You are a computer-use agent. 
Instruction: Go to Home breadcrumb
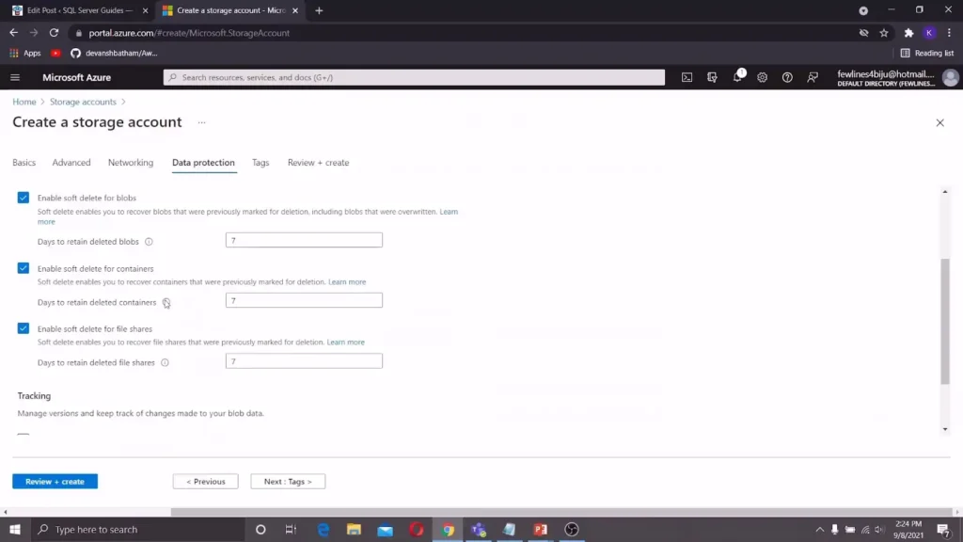coord(24,102)
